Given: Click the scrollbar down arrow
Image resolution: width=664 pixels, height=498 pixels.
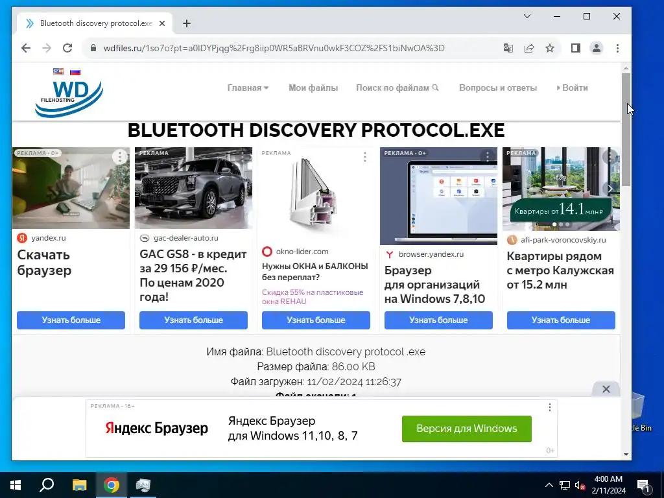Looking at the screenshot, I should coord(626,455).
